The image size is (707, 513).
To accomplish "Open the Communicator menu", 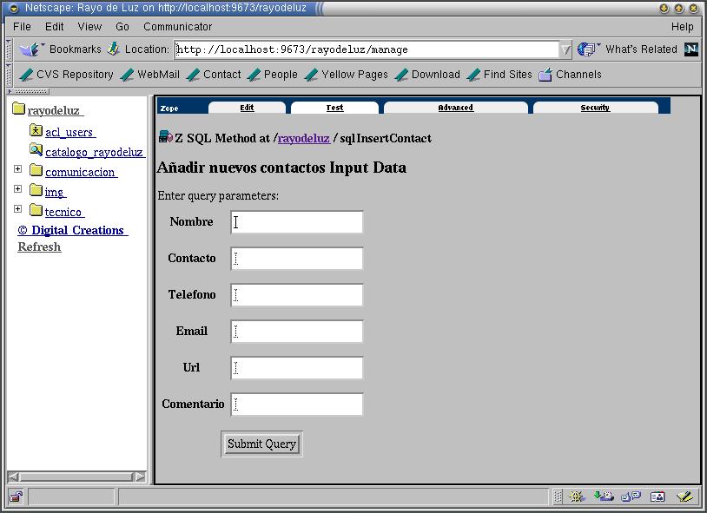I will [x=178, y=27].
